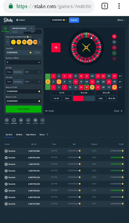Click the Races info icon

[x=47, y=134]
